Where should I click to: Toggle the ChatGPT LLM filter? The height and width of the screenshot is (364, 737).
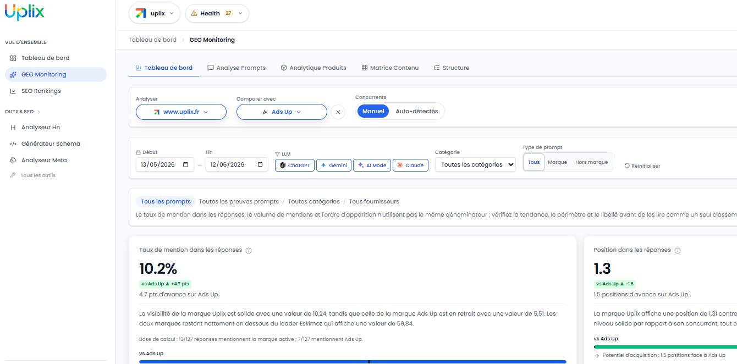coord(295,165)
